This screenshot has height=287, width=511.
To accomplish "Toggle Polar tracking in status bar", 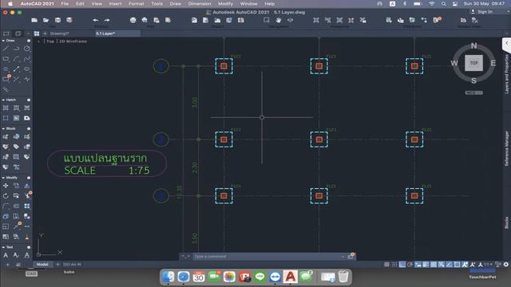I will click(x=410, y=265).
